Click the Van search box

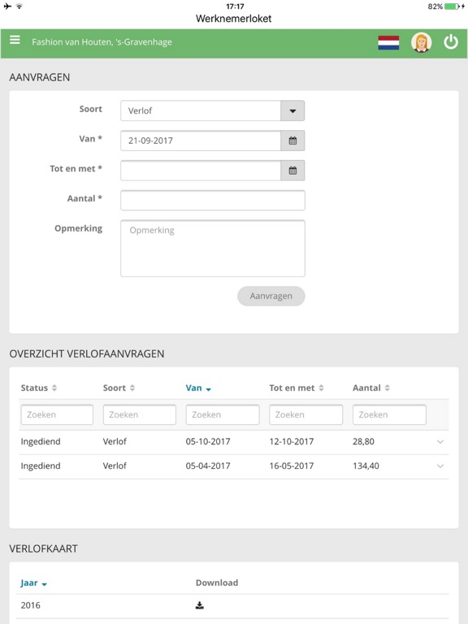223,414
